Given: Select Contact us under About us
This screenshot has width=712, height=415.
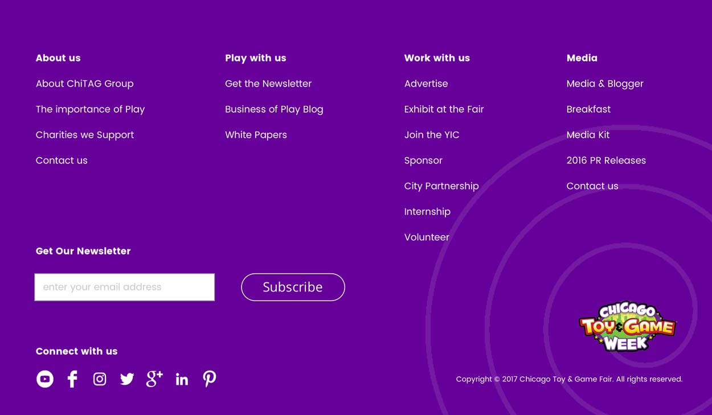Looking at the screenshot, I should tap(62, 161).
